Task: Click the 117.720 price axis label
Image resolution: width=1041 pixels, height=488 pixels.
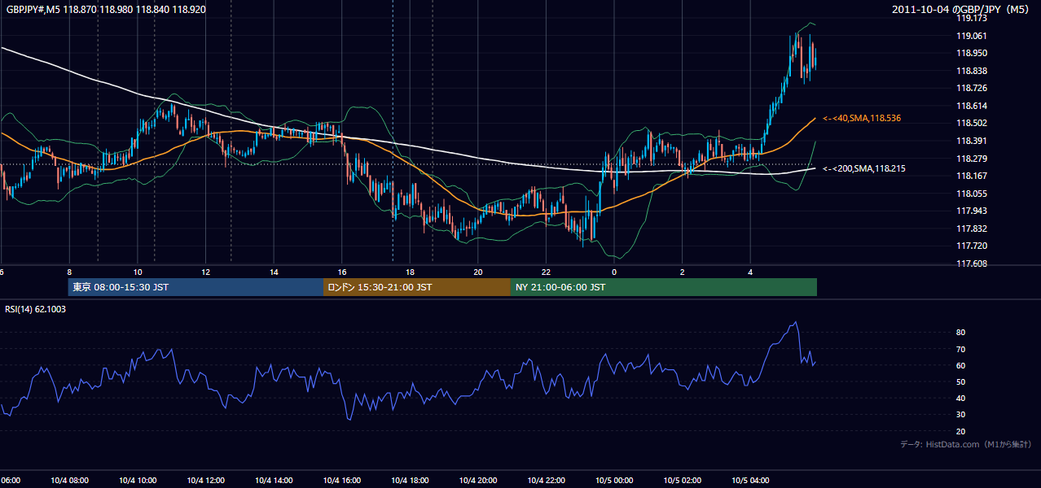Action: tap(972, 246)
